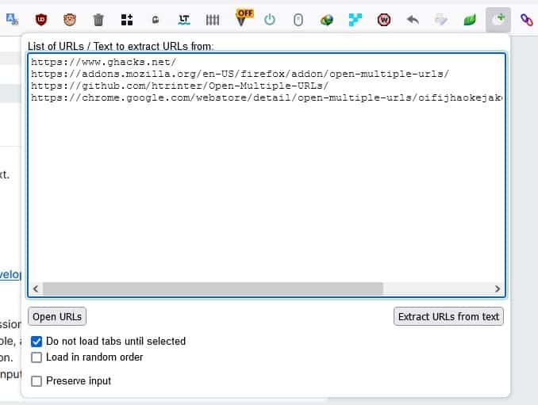Click the vertical sliders equalizer icon
This screenshot has width=538, height=405.
(213, 20)
